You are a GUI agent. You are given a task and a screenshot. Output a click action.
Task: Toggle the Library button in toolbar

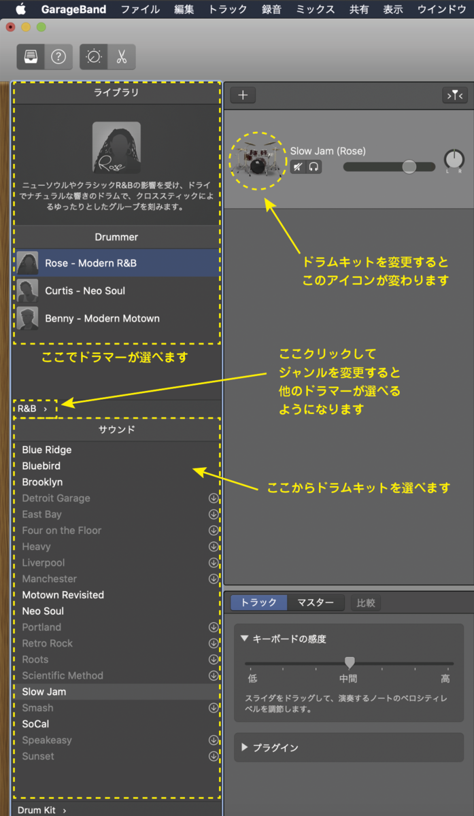click(31, 57)
